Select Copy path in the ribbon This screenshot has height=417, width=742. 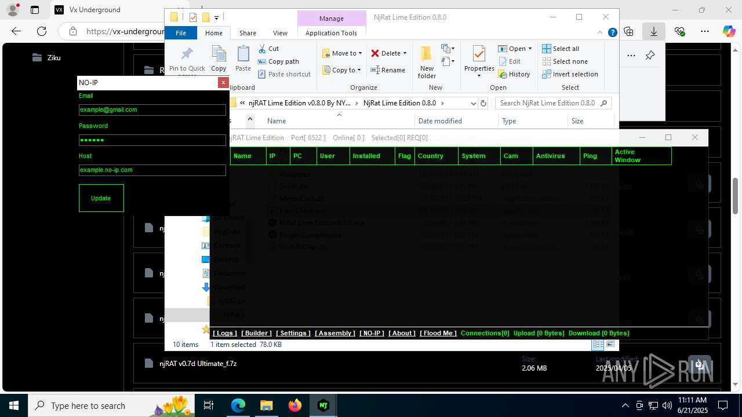point(278,61)
